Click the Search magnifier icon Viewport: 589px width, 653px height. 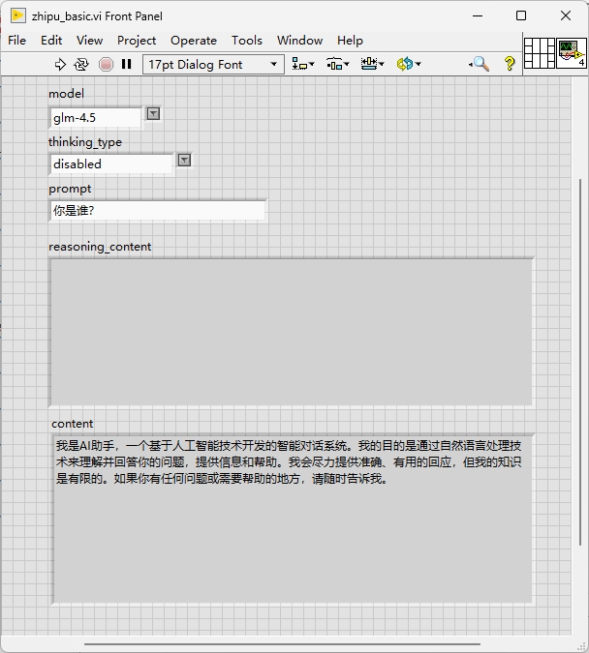480,64
